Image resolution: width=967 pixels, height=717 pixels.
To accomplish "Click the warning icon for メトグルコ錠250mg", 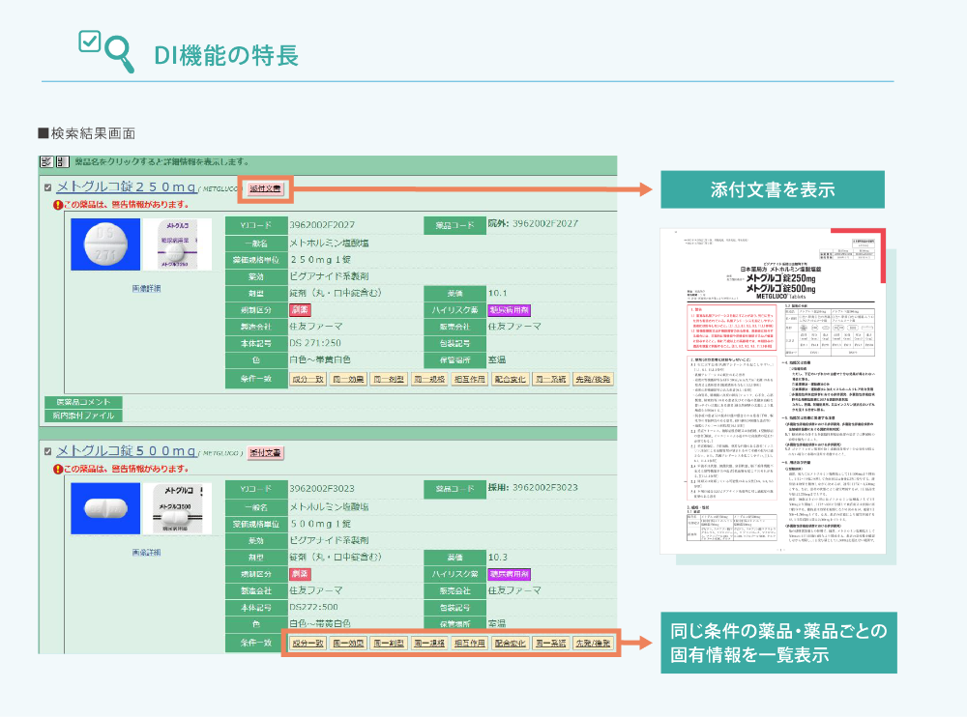I will [58, 205].
